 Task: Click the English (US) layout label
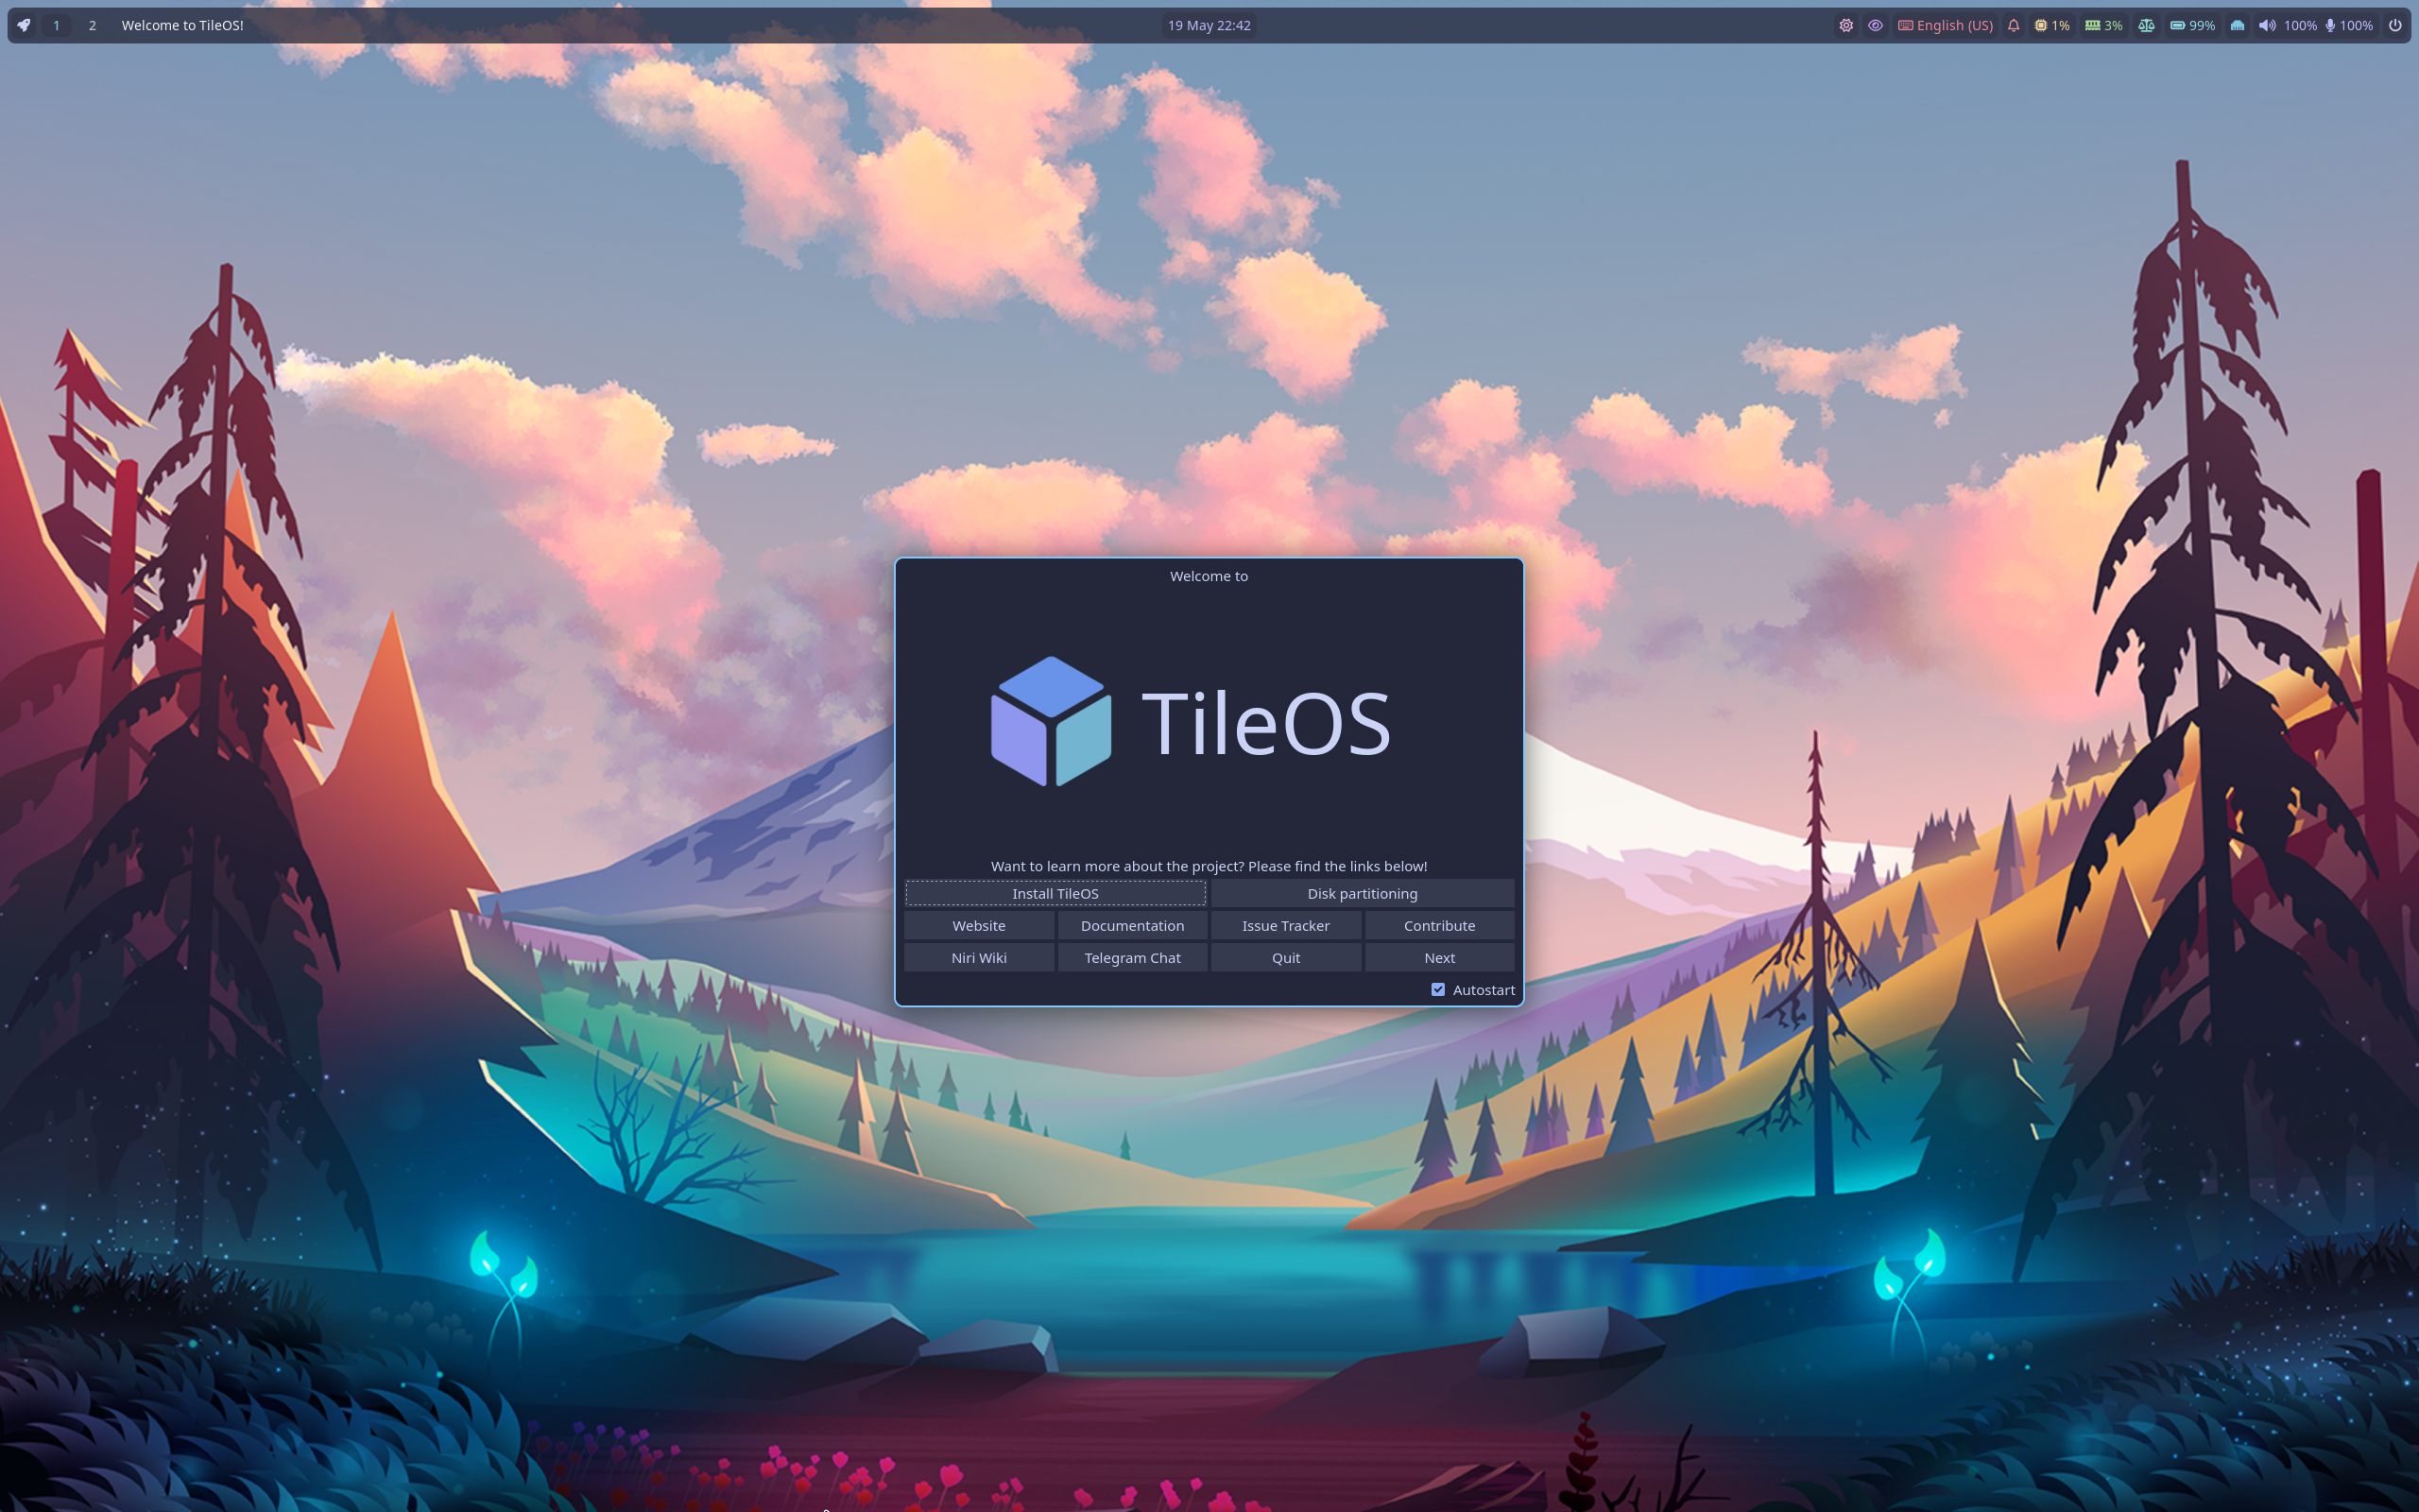click(1954, 25)
